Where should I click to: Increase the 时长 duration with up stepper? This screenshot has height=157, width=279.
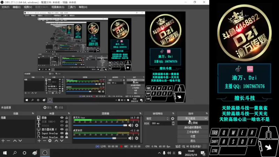173,122
